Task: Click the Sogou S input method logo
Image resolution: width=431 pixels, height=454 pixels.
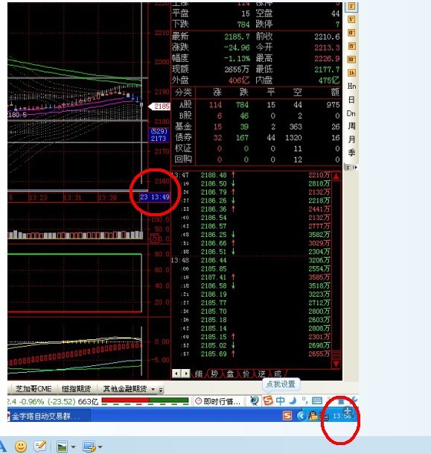Action: click(x=268, y=401)
